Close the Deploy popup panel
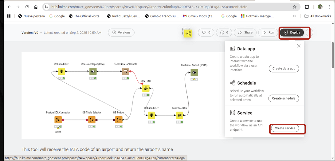Screen dimensions: 335x161 pyautogui.click(x=298, y=46)
